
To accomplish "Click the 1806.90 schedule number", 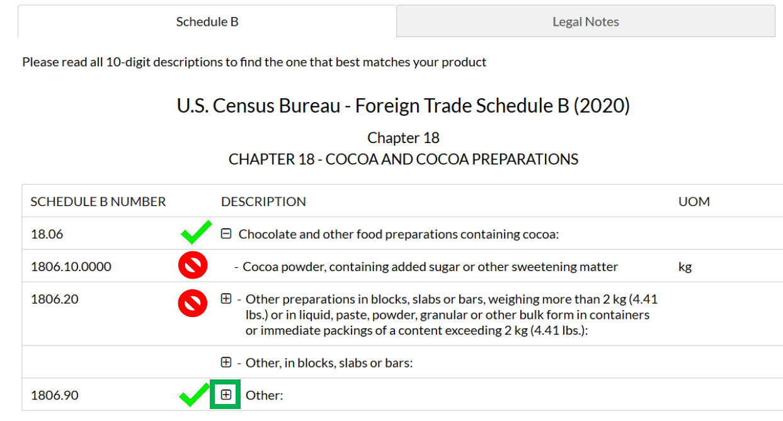I will 55,395.
